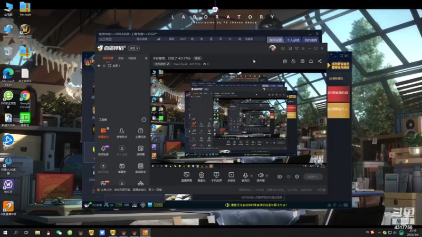422x237 pixels.
Task: Open the user avatar in the title bar
Action: pyautogui.click(x=272, y=48)
